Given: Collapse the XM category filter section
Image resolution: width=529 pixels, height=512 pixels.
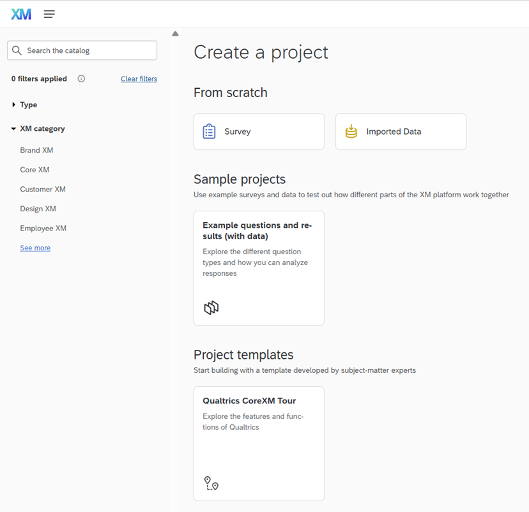Looking at the screenshot, I should (x=38, y=128).
